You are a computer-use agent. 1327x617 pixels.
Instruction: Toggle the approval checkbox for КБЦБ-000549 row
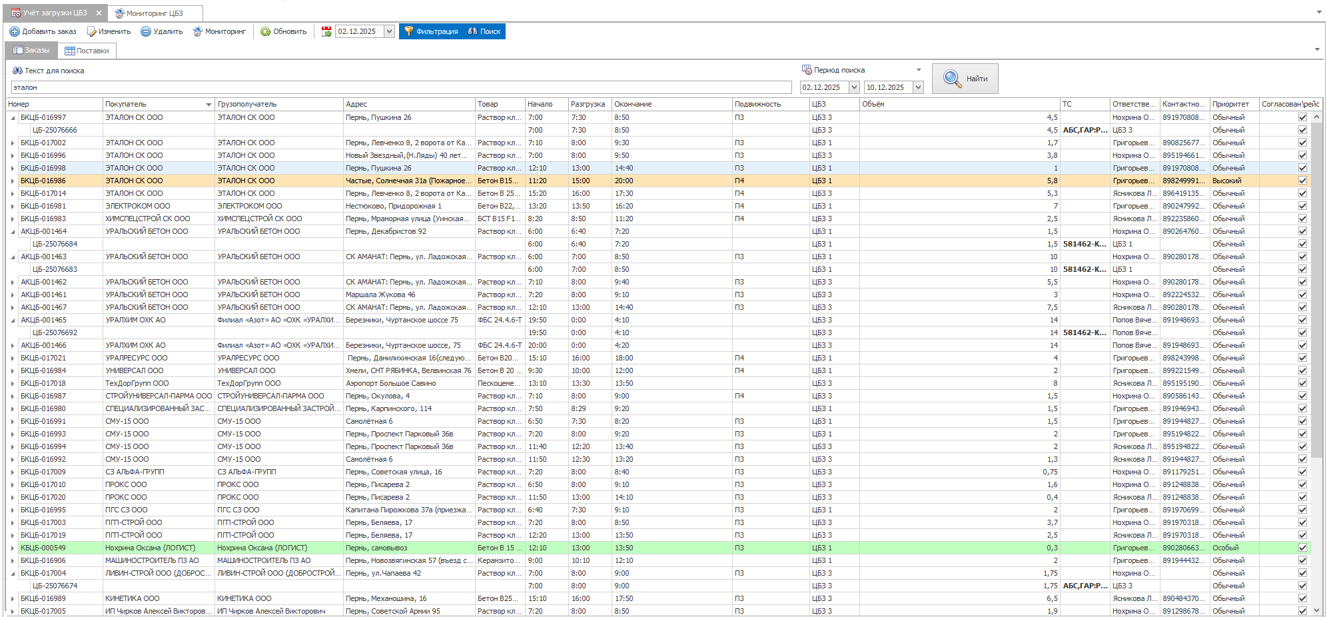point(1302,548)
